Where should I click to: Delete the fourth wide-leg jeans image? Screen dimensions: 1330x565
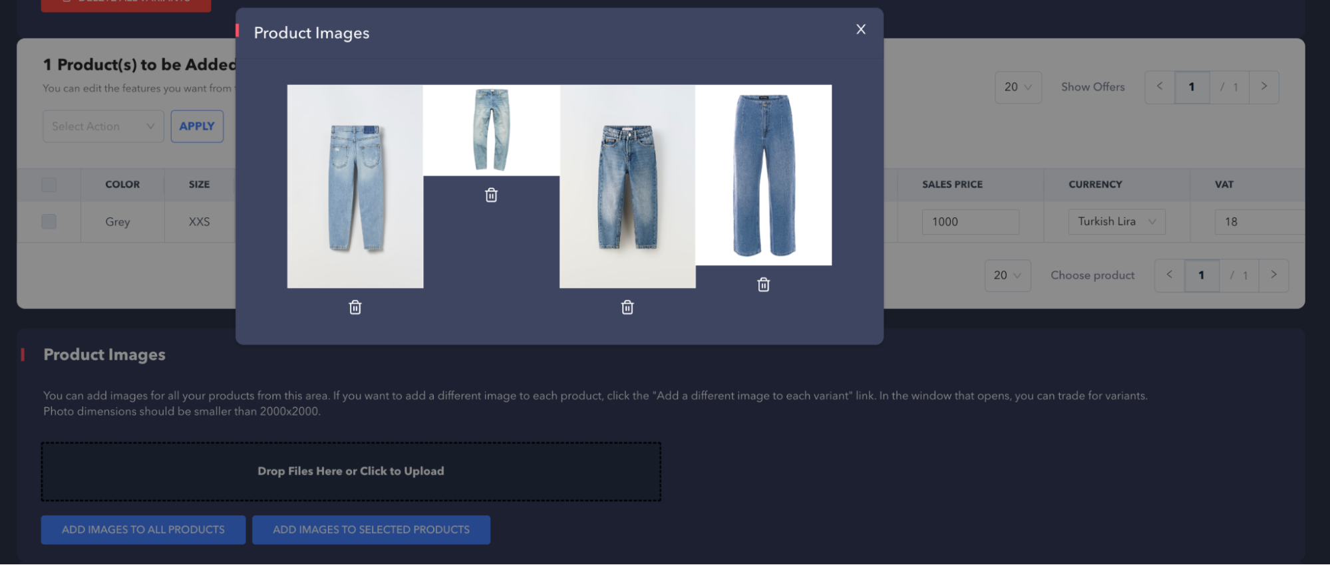[763, 284]
